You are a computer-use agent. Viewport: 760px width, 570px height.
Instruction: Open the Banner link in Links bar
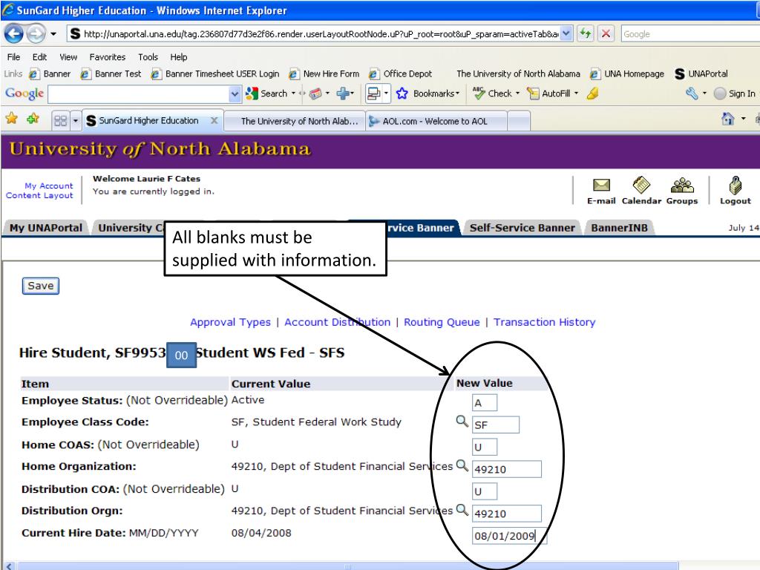tap(50, 73)
